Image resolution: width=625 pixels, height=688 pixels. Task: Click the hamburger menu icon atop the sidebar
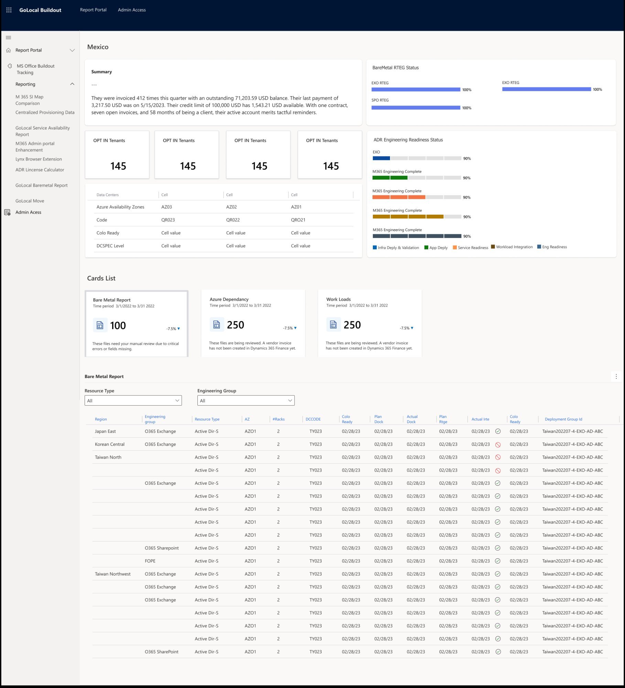click(9, 37)
